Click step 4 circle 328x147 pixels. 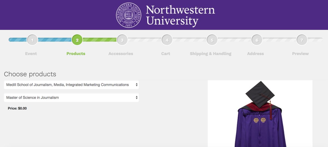tap(167, 40)
